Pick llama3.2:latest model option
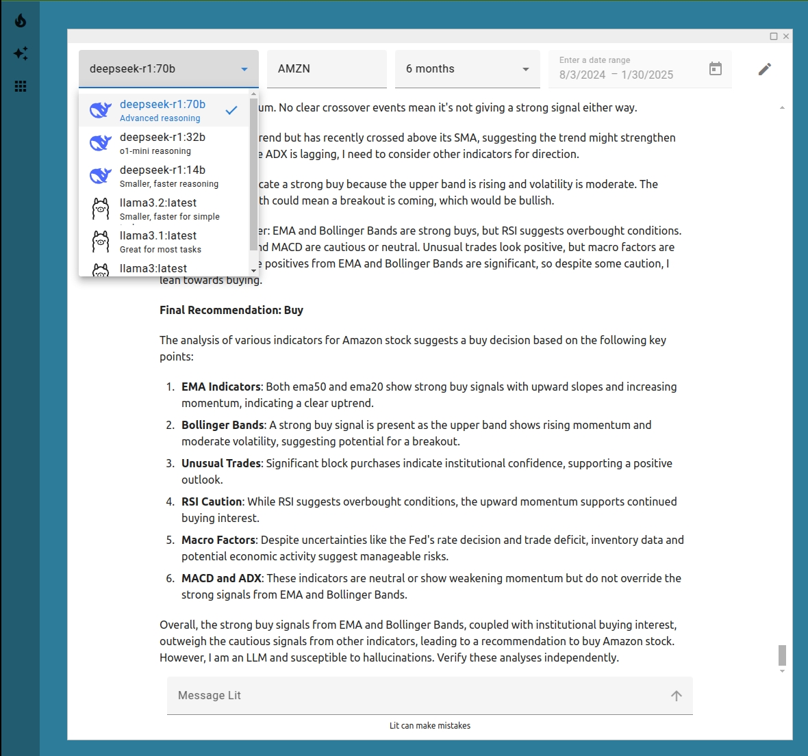This screenshot has height=756, width=808. click(x=163, y=209)
